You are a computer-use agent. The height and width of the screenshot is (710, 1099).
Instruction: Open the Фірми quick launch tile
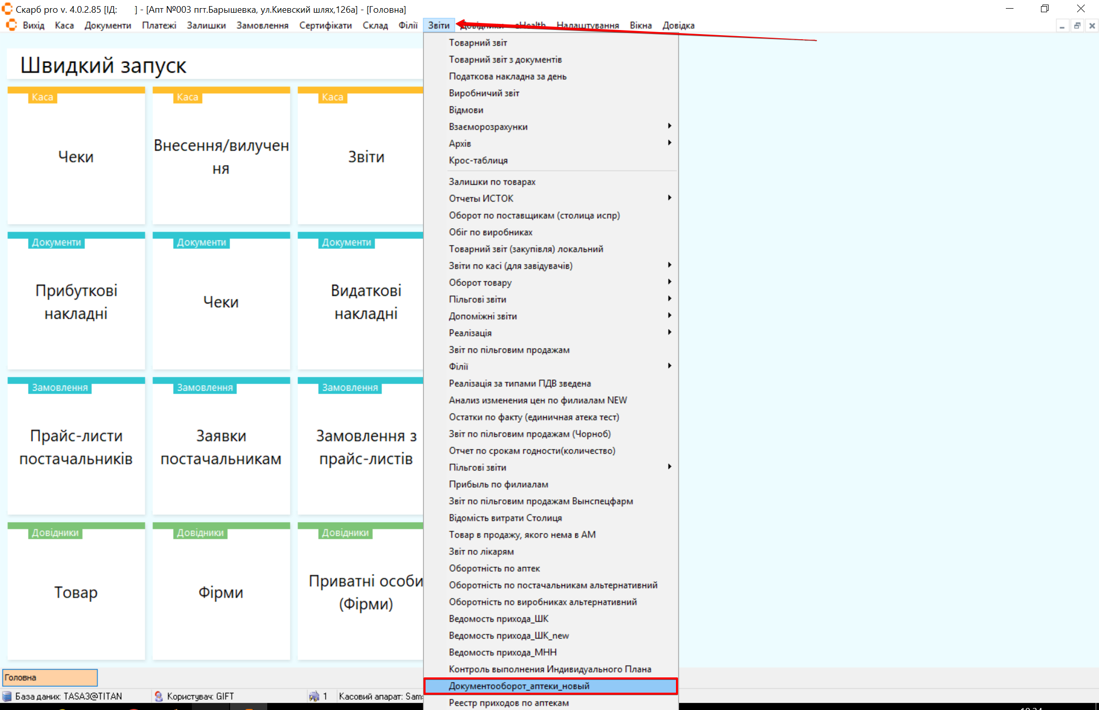coord(221,592)
